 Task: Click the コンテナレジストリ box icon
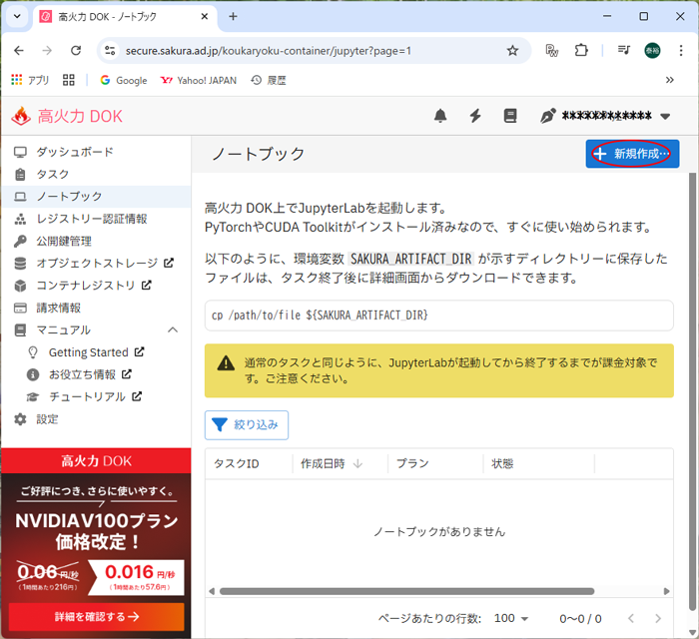pos(20,286)
